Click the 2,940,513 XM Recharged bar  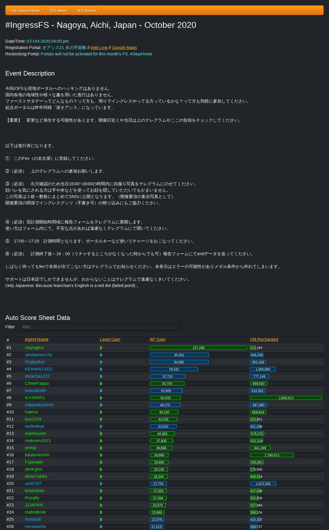coord(286,398)
